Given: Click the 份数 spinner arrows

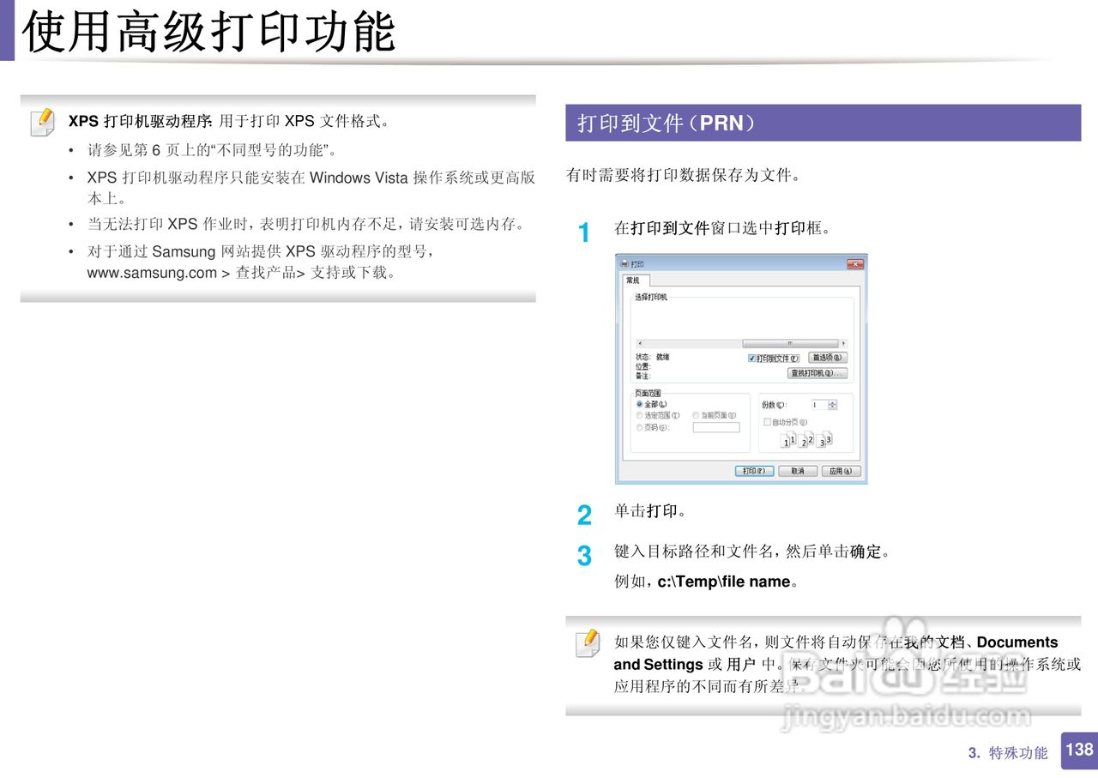Looking at the screenshot, I should click(x=832, y=405).
